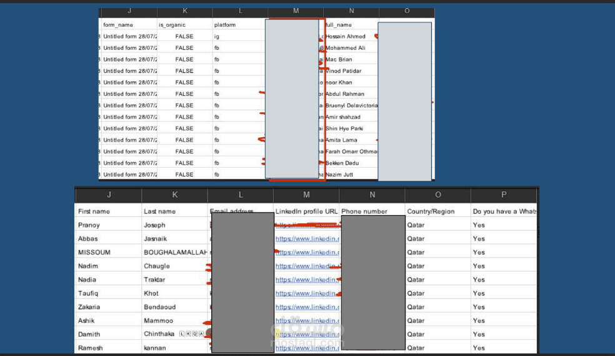615x356 pixels.
Task: Select the Abdul Rahman name cell
Action: pos(351,94)
